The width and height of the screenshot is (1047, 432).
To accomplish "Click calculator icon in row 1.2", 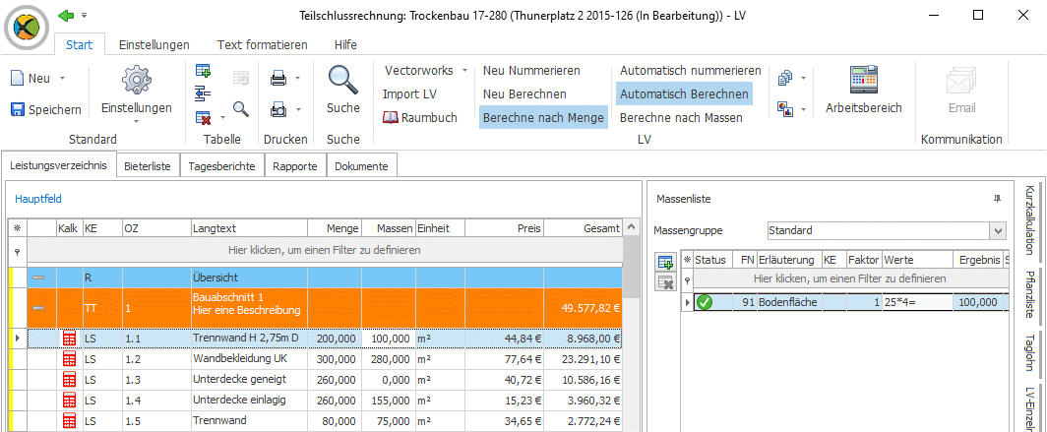I will (x=70, y=358).
